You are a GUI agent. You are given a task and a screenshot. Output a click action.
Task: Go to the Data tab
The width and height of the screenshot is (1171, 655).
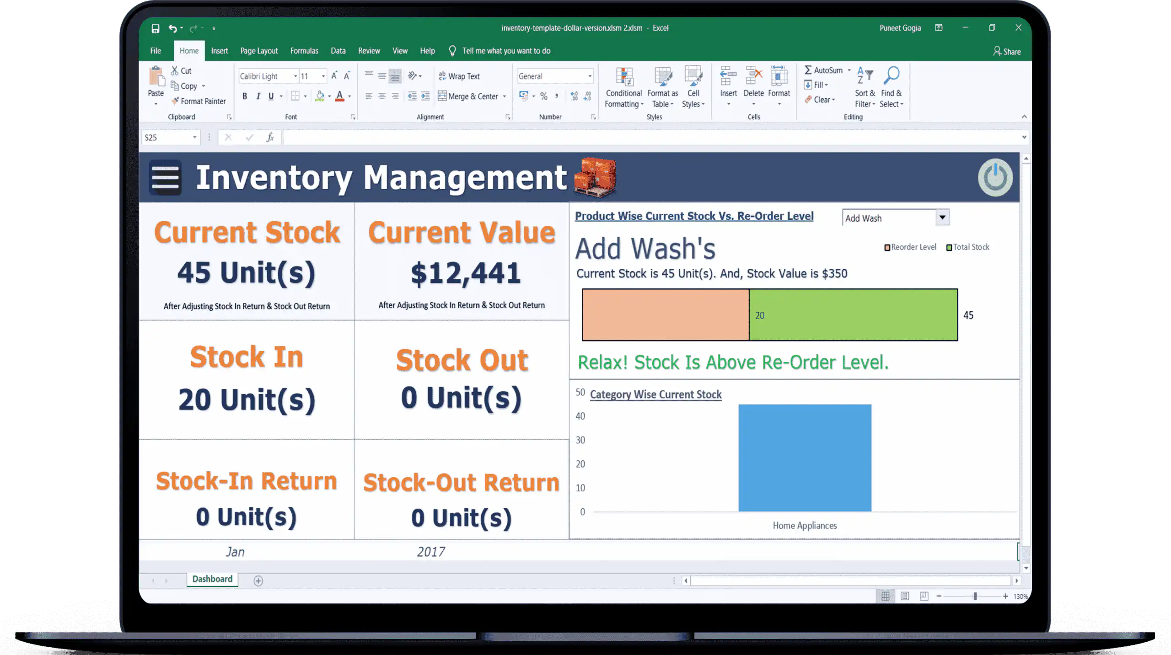pyautogui.click(x=338, y=51)
